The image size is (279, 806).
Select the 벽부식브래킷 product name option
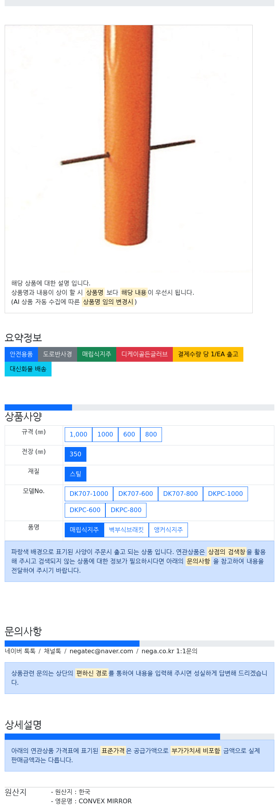point(126,530)
